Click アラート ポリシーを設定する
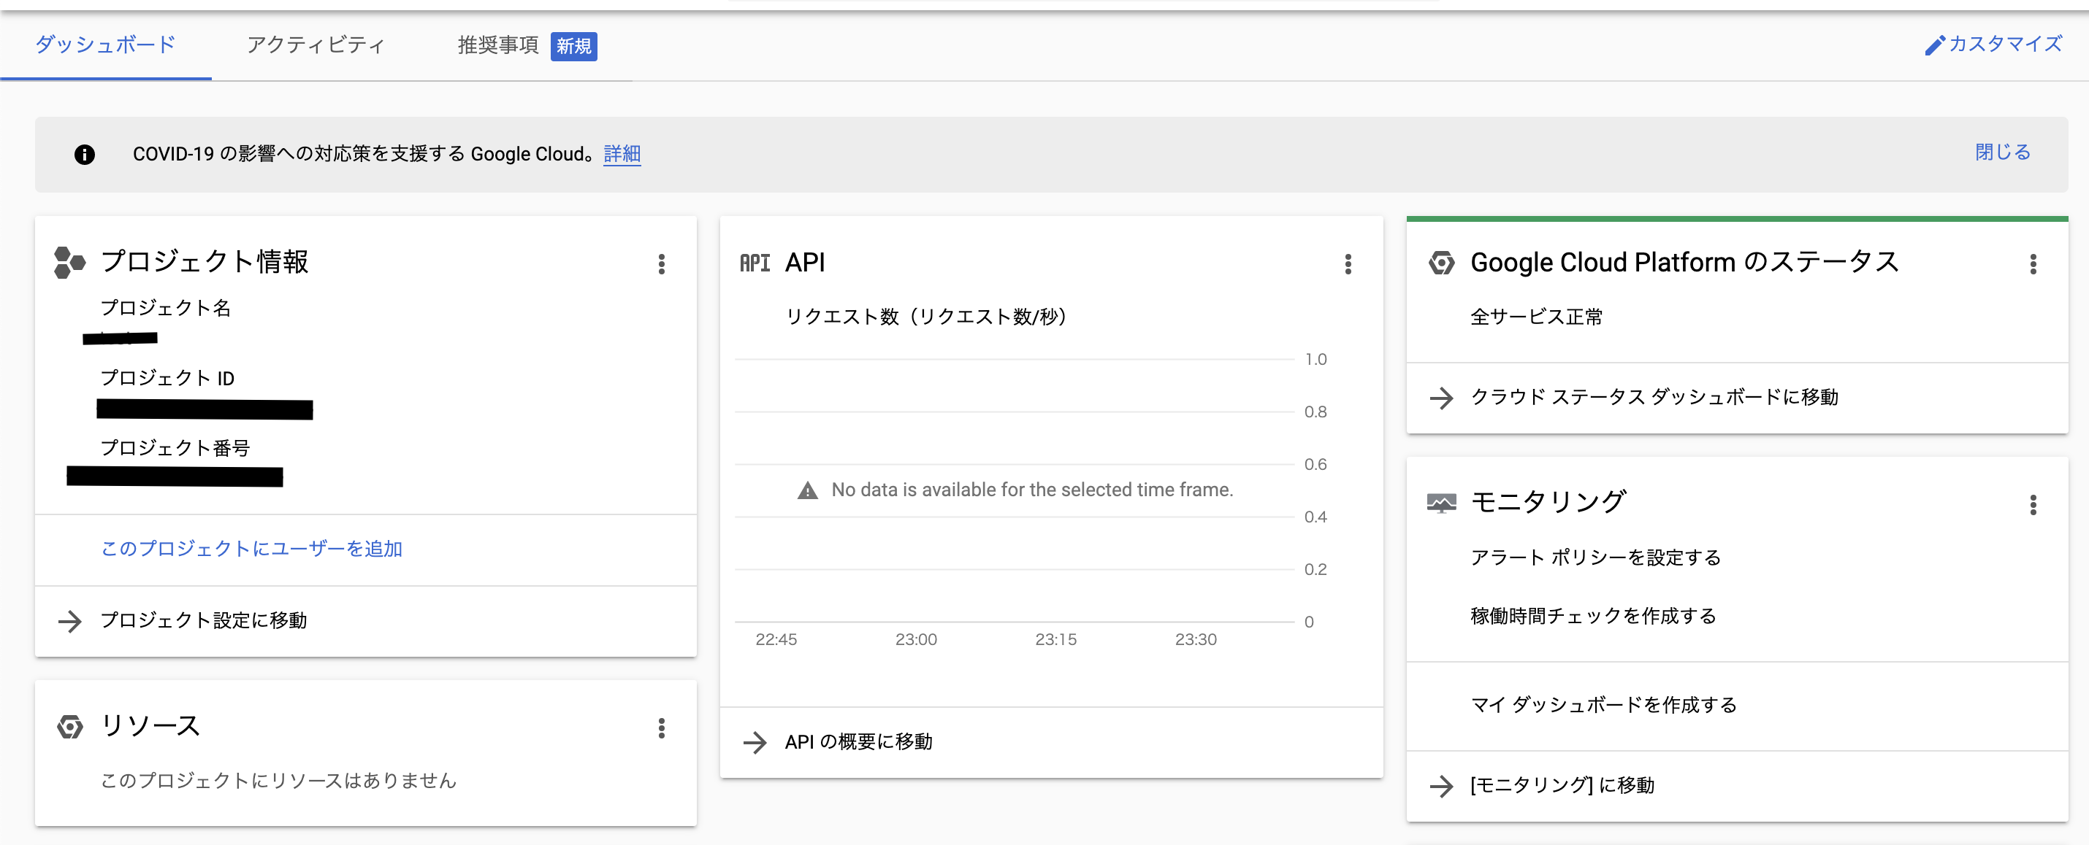 pyautogui.click(x=1595, y=557)
